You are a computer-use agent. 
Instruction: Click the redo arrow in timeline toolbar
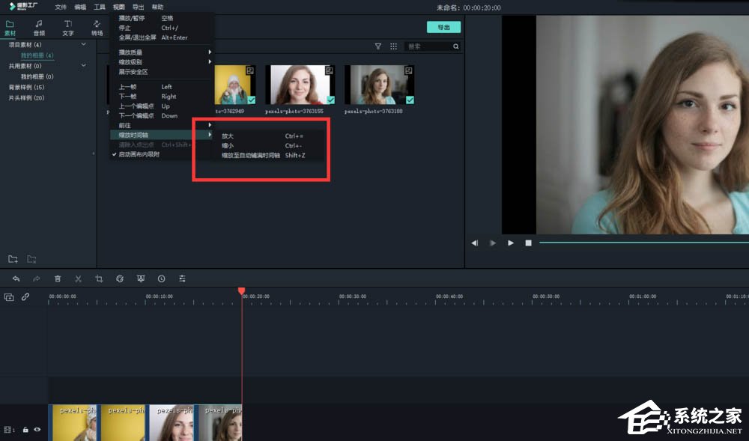[x=36, y=279]
